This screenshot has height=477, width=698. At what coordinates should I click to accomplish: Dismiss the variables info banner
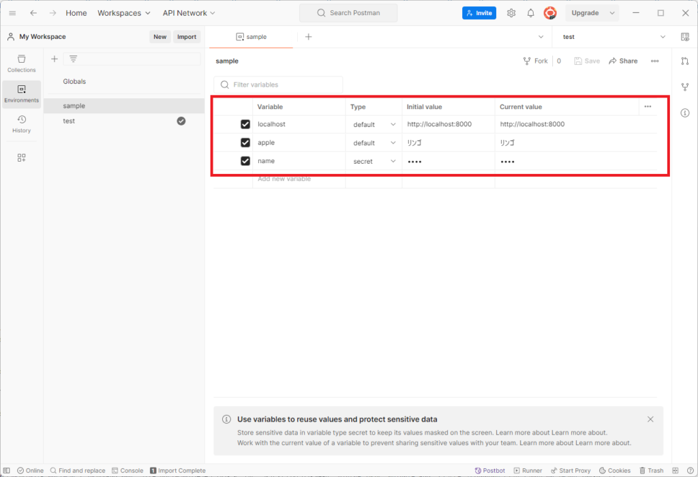[650, 419]
